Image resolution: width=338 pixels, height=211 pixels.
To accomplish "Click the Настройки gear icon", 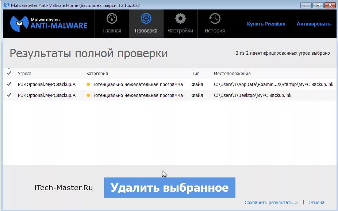I will (180, 19).
